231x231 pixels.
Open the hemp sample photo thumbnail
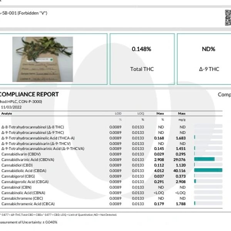pyautogui.click(x=43, y=59)
